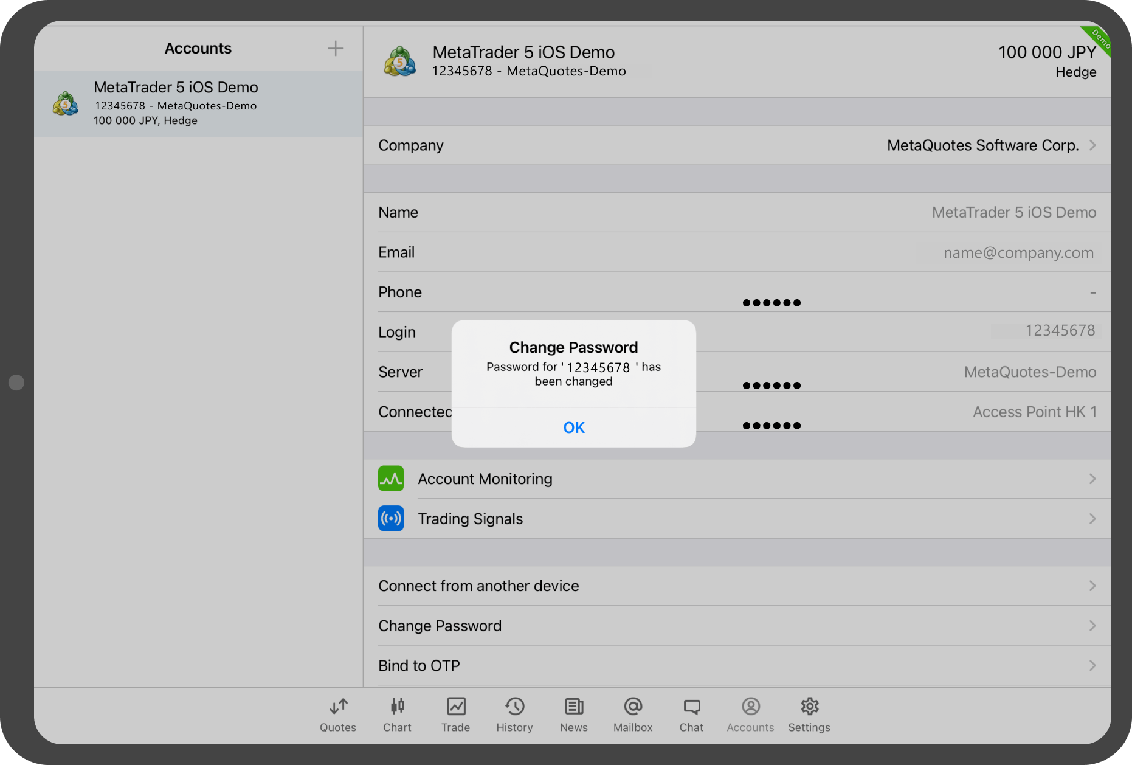Tap the plus icon to add account
Image resolution: width=1132 pixels, height=765 pixels.
pyautogui.click(x=335, y=49)
